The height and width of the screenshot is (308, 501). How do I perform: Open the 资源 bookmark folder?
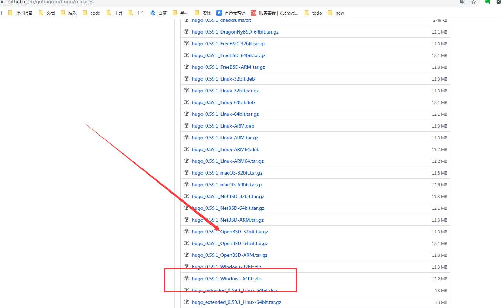click(x=203, y=13)
